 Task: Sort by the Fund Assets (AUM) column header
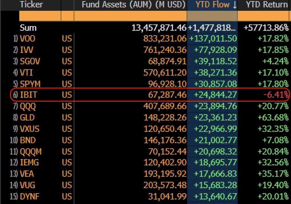click(132, 5)
